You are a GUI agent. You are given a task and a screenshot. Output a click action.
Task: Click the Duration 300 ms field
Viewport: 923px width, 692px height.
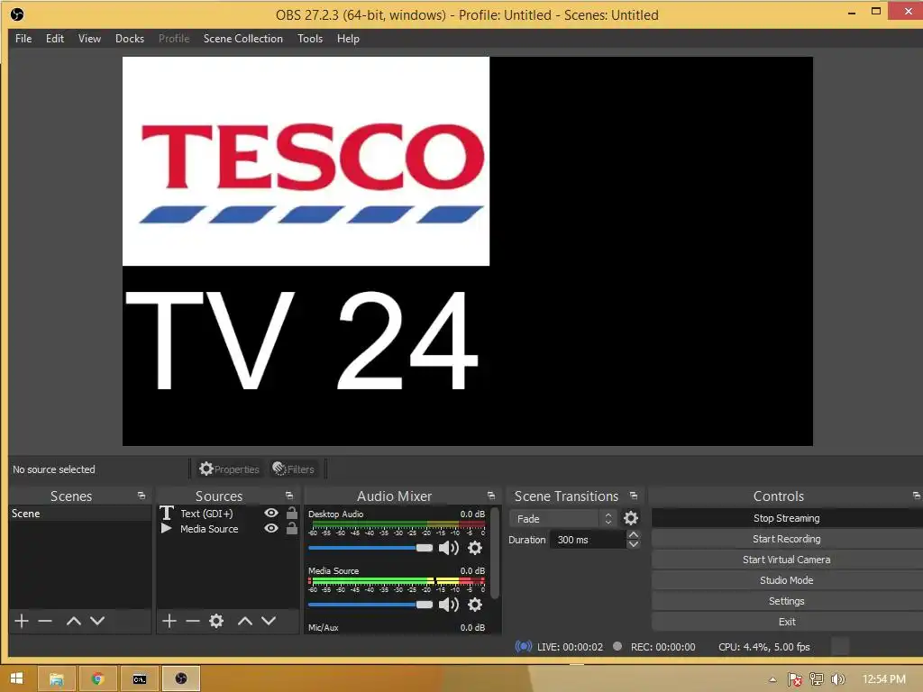click(588, 540)
